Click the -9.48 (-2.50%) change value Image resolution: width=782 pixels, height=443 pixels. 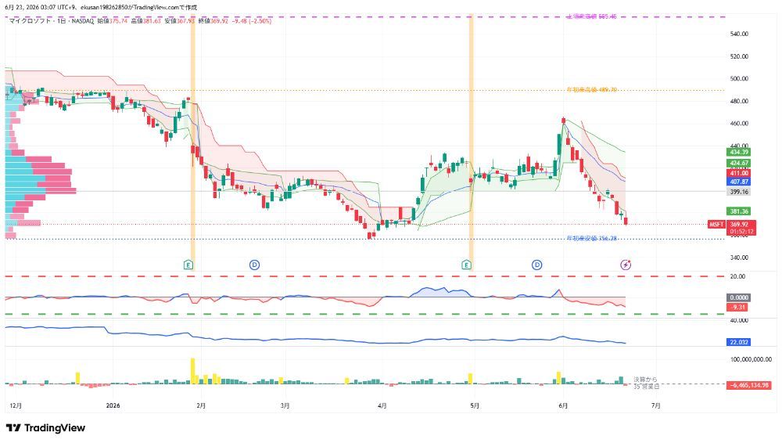pos(251,21)
